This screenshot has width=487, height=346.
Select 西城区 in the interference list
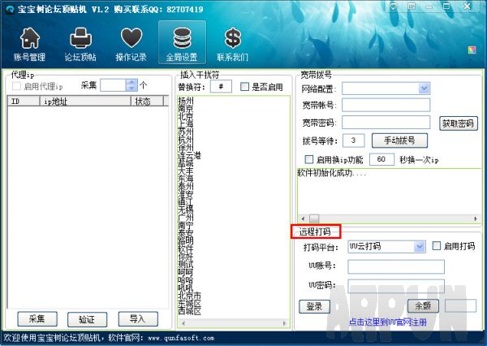[189, 310]
